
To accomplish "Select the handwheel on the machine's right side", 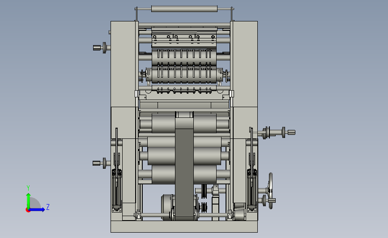I will [271, 191].
